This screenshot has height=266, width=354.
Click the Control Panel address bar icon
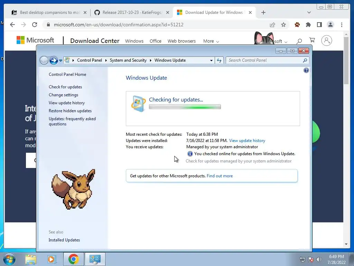click(x=67, y=60)
